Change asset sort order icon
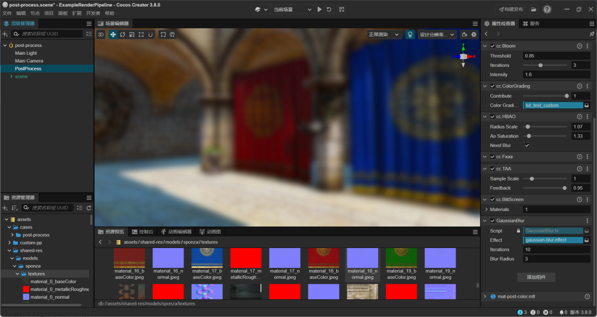 14,208
